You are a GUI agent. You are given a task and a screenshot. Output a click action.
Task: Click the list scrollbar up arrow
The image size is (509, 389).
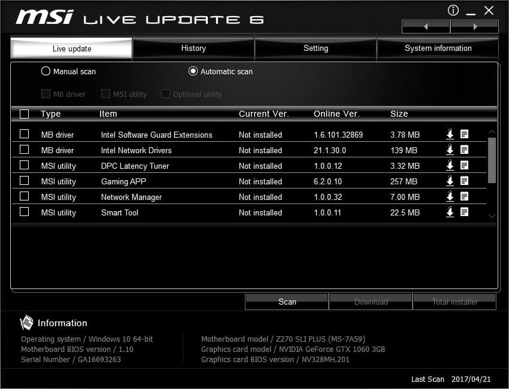click(x=492, y=132)
